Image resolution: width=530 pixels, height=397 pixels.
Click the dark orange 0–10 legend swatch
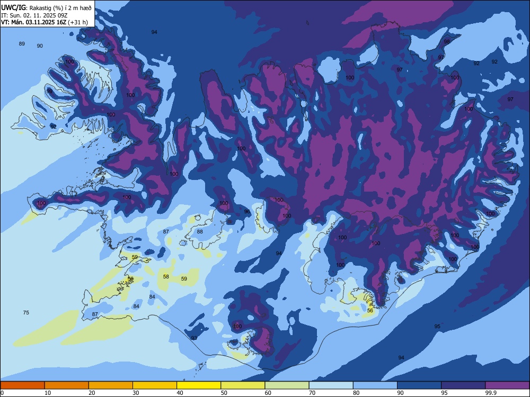(x=22, y=385)
